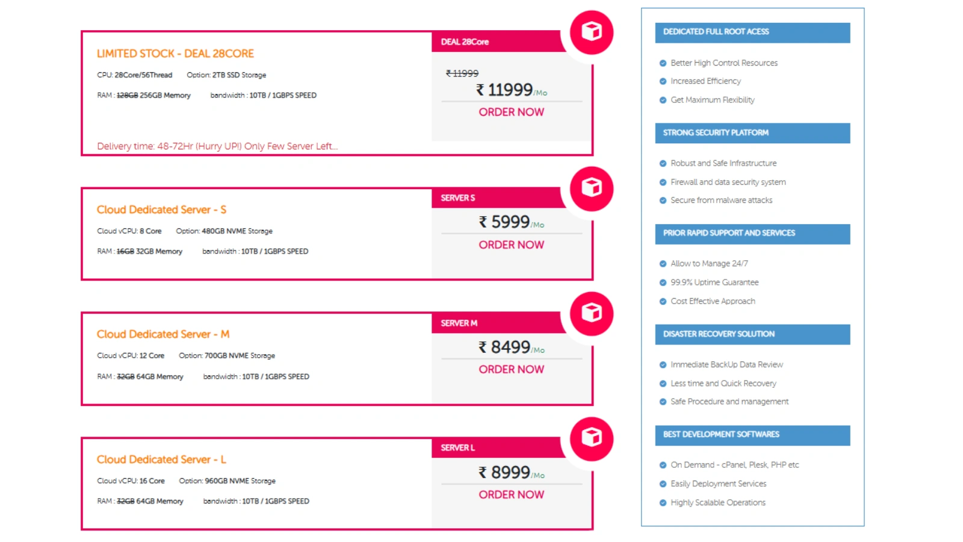Open the Cloud Dedicated Server - M title
963x542 pixels.
click(163, 334)
